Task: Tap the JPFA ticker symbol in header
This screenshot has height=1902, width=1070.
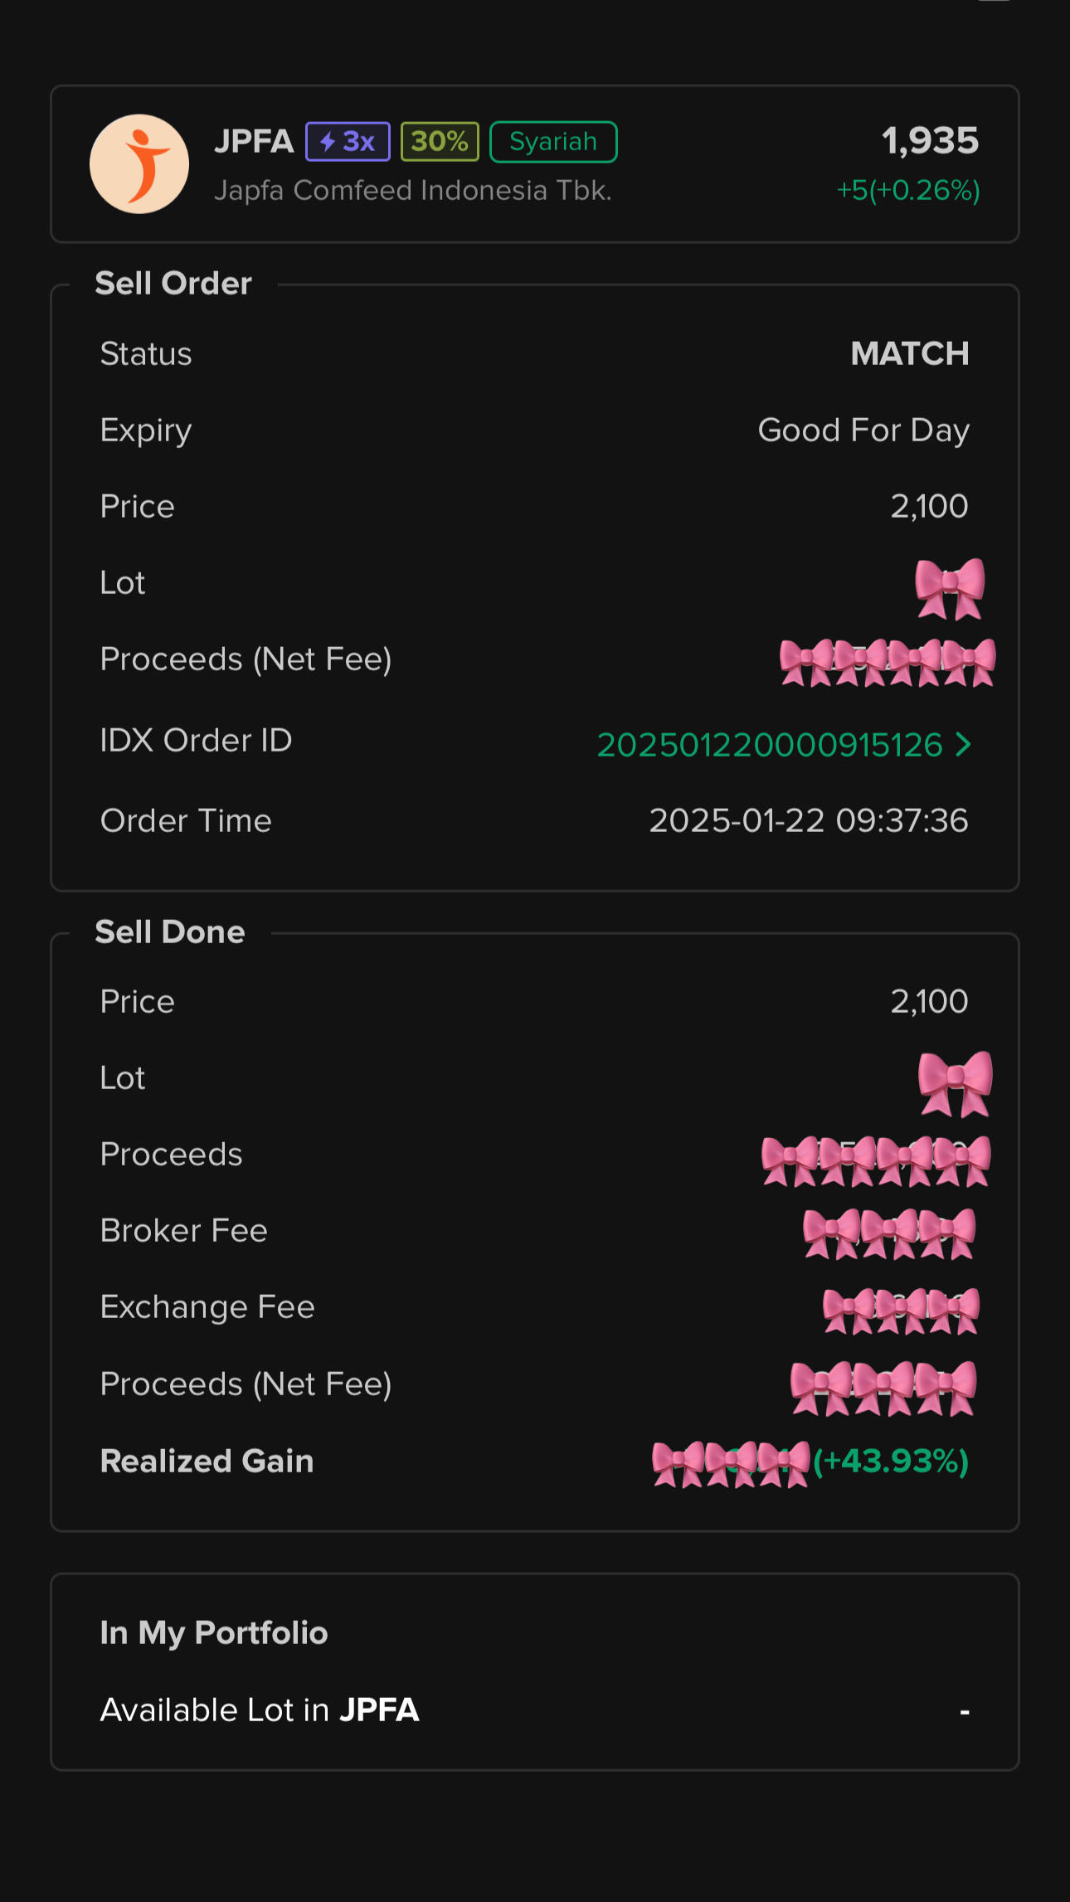Action: tap(254, 142)
